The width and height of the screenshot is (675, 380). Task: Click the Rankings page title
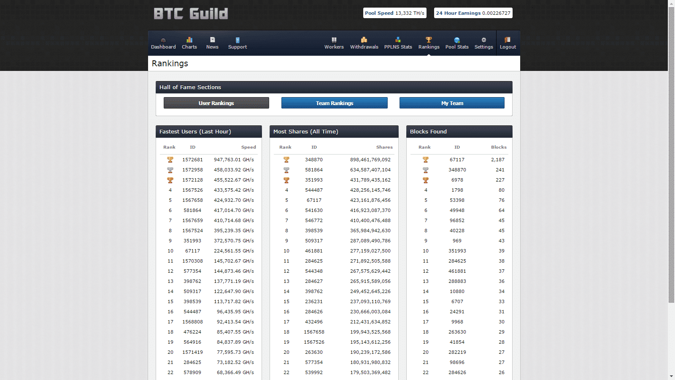coord(170,63)
